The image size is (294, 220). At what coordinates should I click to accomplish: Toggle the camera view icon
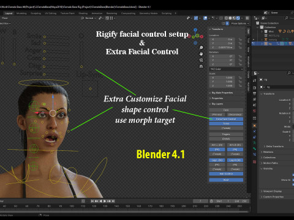[x=201, y=60]
